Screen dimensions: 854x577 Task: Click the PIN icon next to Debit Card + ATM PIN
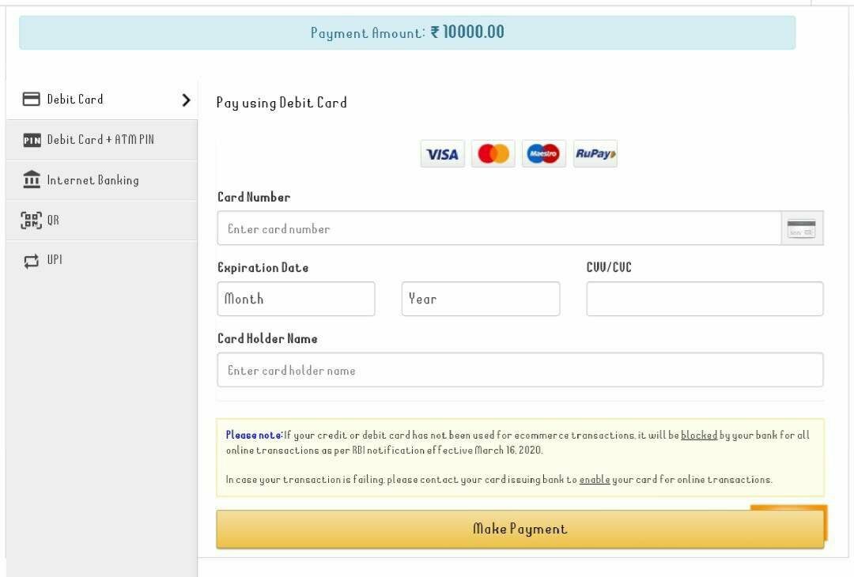31,139
